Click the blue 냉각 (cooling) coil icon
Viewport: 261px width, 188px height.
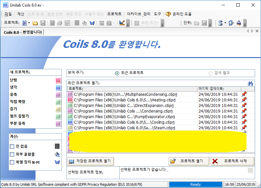pos(58,88)
